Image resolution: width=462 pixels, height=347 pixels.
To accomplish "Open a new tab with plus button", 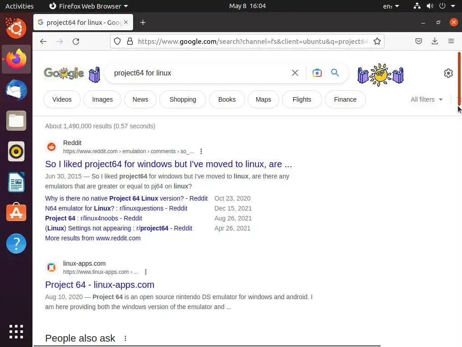I will [143, 23].
